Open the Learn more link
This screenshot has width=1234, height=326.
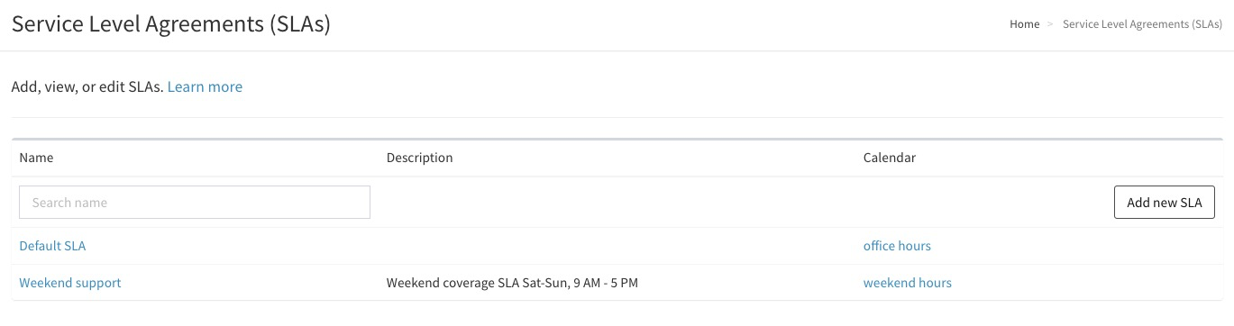click(x=205, y=86)
